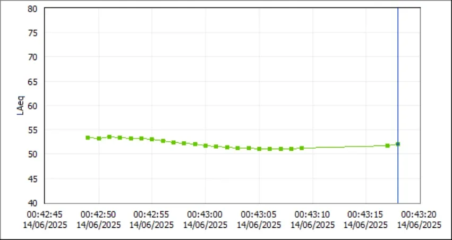Select the data point at the 00:43:00 gridline
Image resolution: width=452 pixels, height=240 pixels.
click(x=206, y=145)
